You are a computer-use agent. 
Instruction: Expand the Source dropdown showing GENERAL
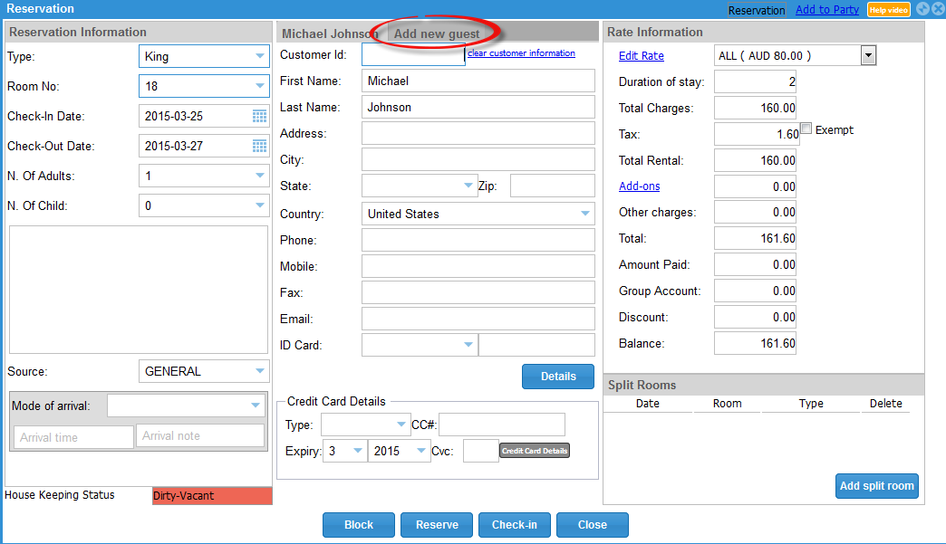[204, 371]
